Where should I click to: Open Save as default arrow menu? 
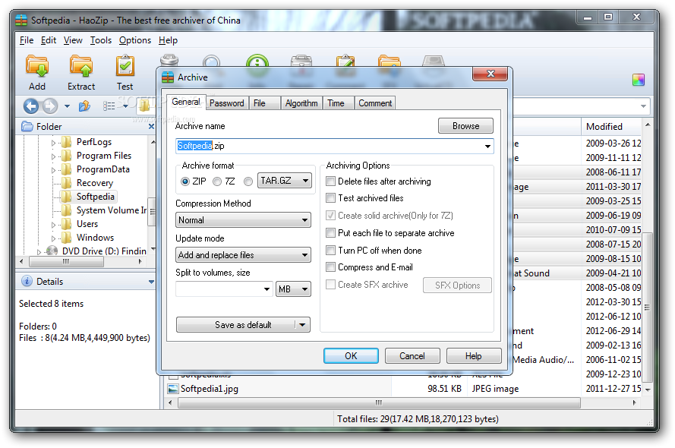coord(302,324)
